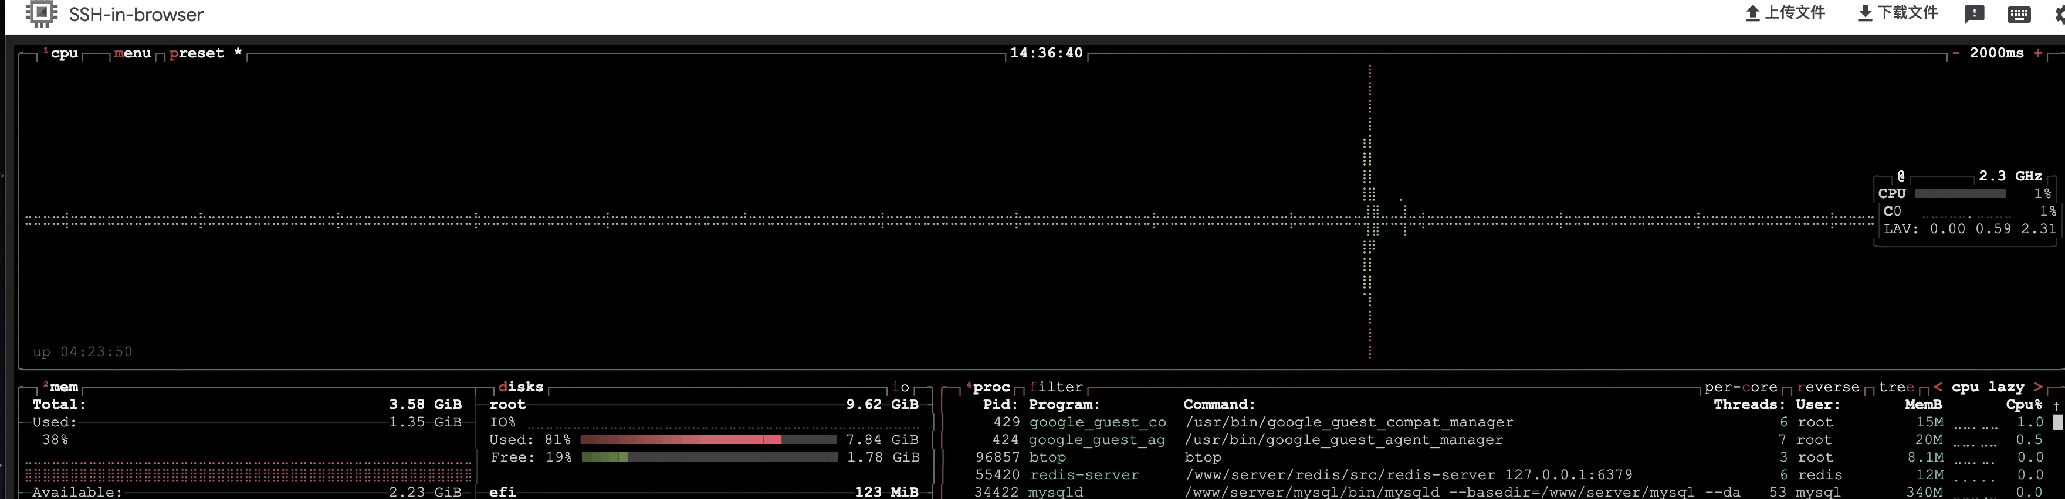Increase update interval with plus sign
2065x499 pixels.
2038,53
